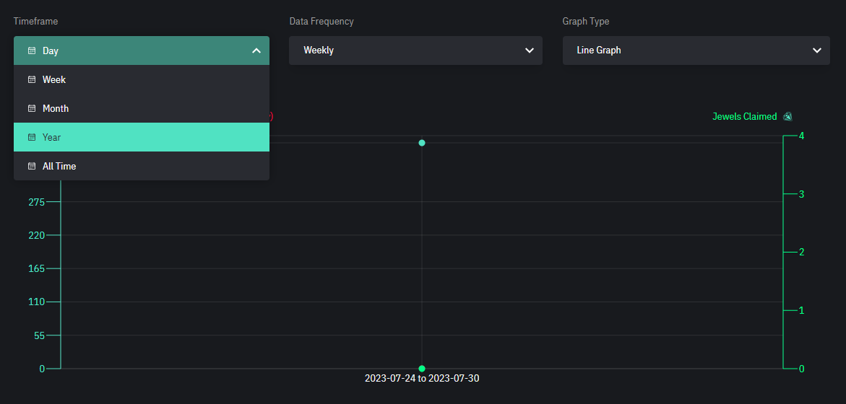Viewport: 846px width, 404px height.
Task: Click the green data point at zero
Action: pos(422,369)
